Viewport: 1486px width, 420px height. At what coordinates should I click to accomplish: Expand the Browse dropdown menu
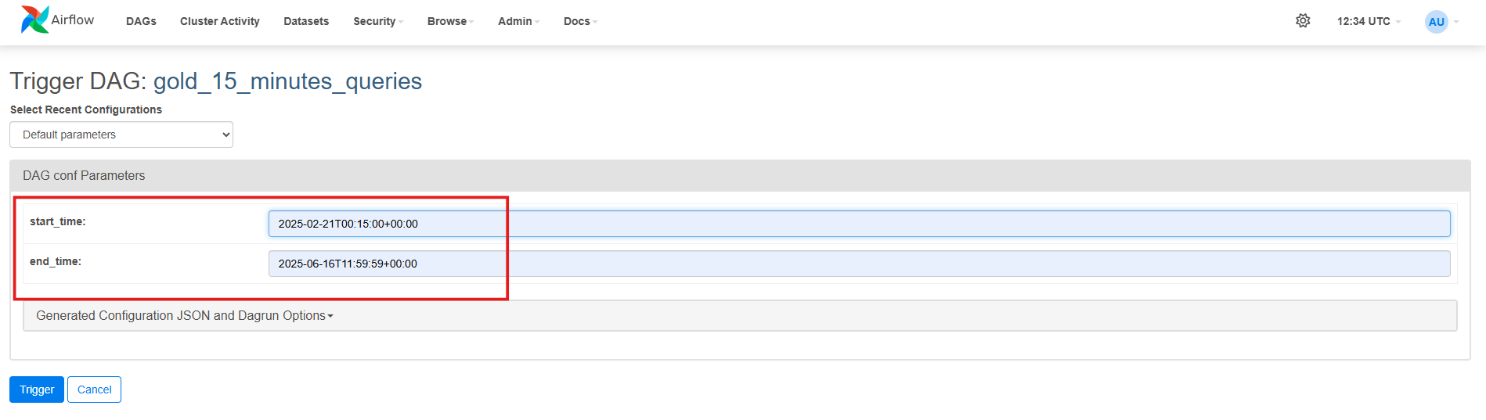[x=450, y=21]
